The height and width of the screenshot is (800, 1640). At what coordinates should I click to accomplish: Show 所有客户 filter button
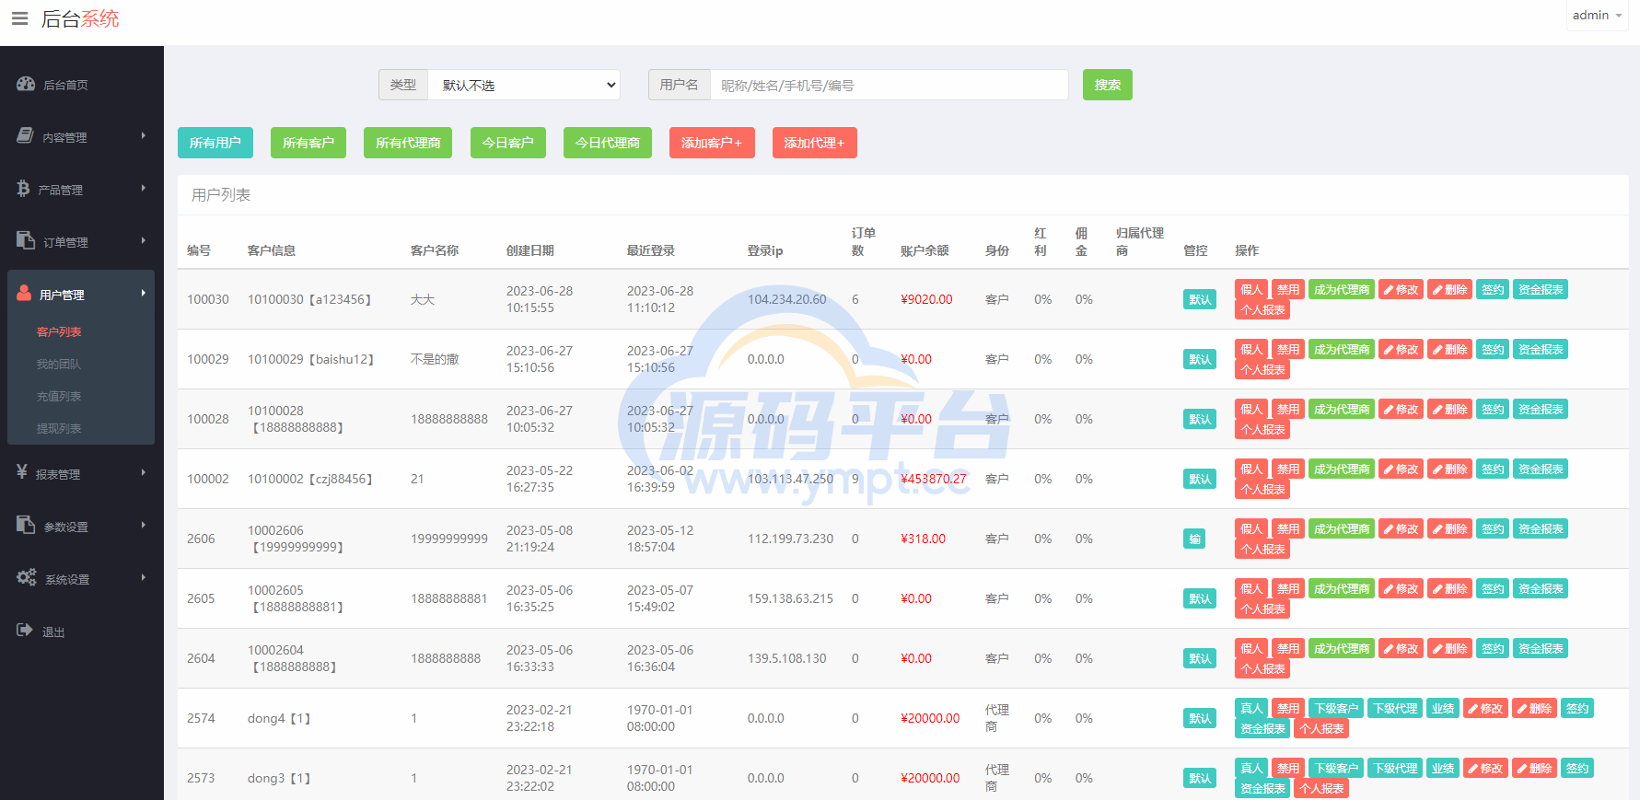click(308, 143)
